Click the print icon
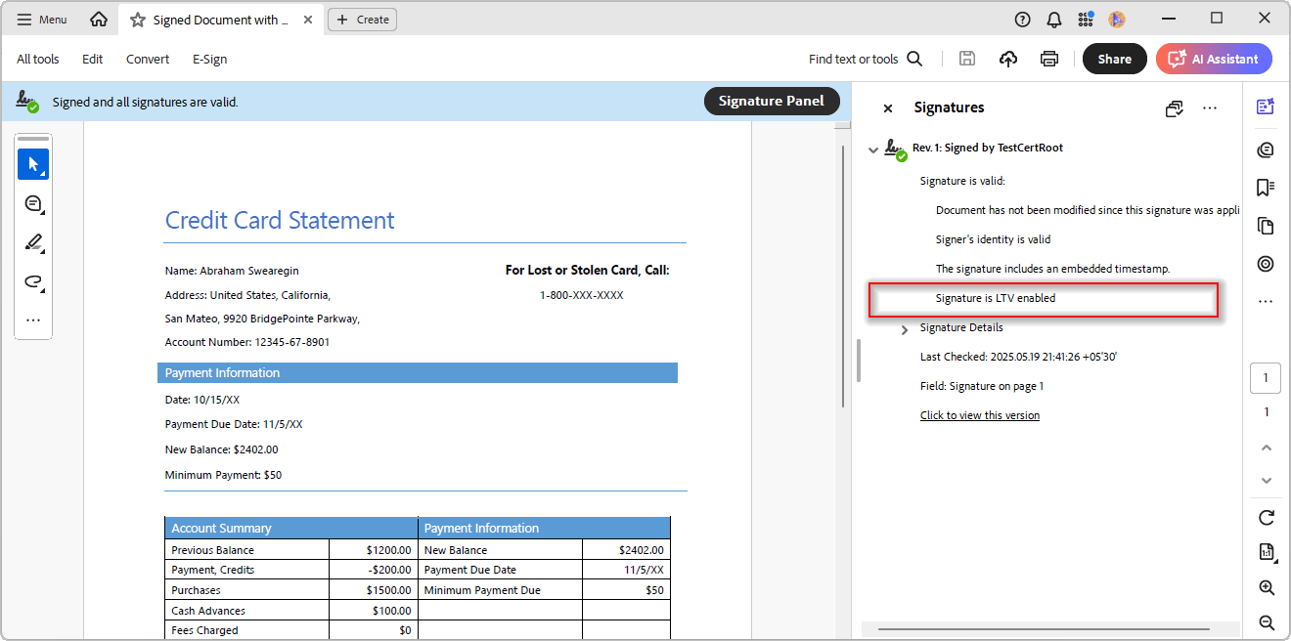 (x=1049, y=59)
